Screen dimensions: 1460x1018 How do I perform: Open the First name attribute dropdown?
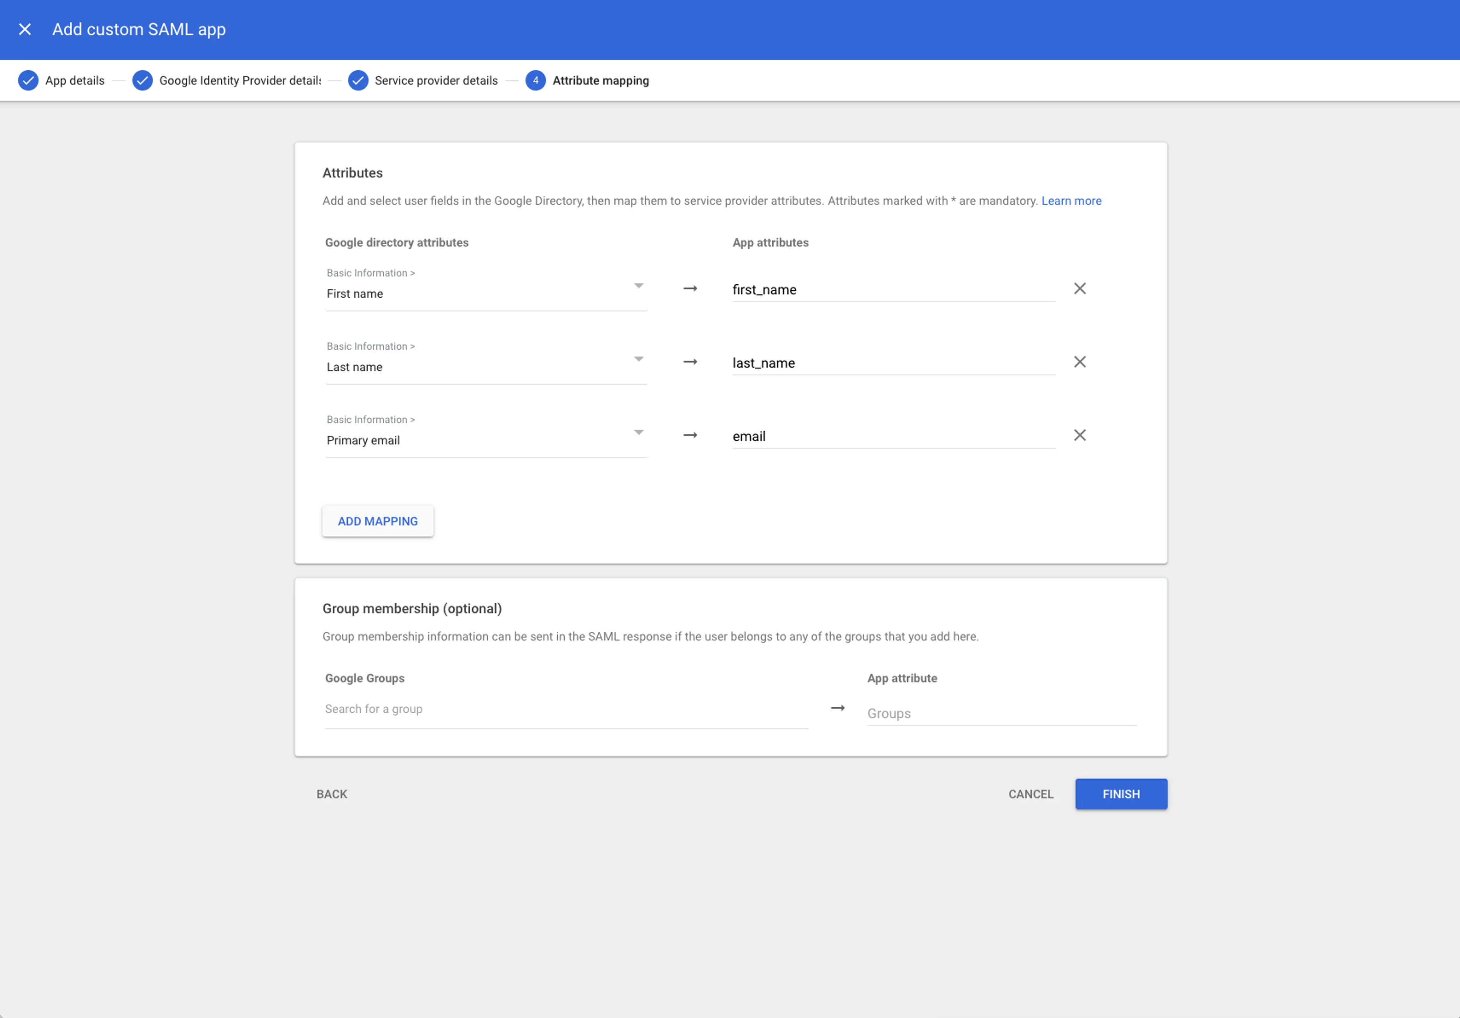(x=638, y=286)
